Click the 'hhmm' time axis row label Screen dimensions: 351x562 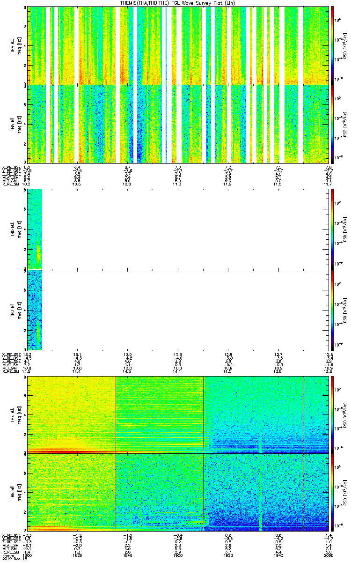click(7, 555)
